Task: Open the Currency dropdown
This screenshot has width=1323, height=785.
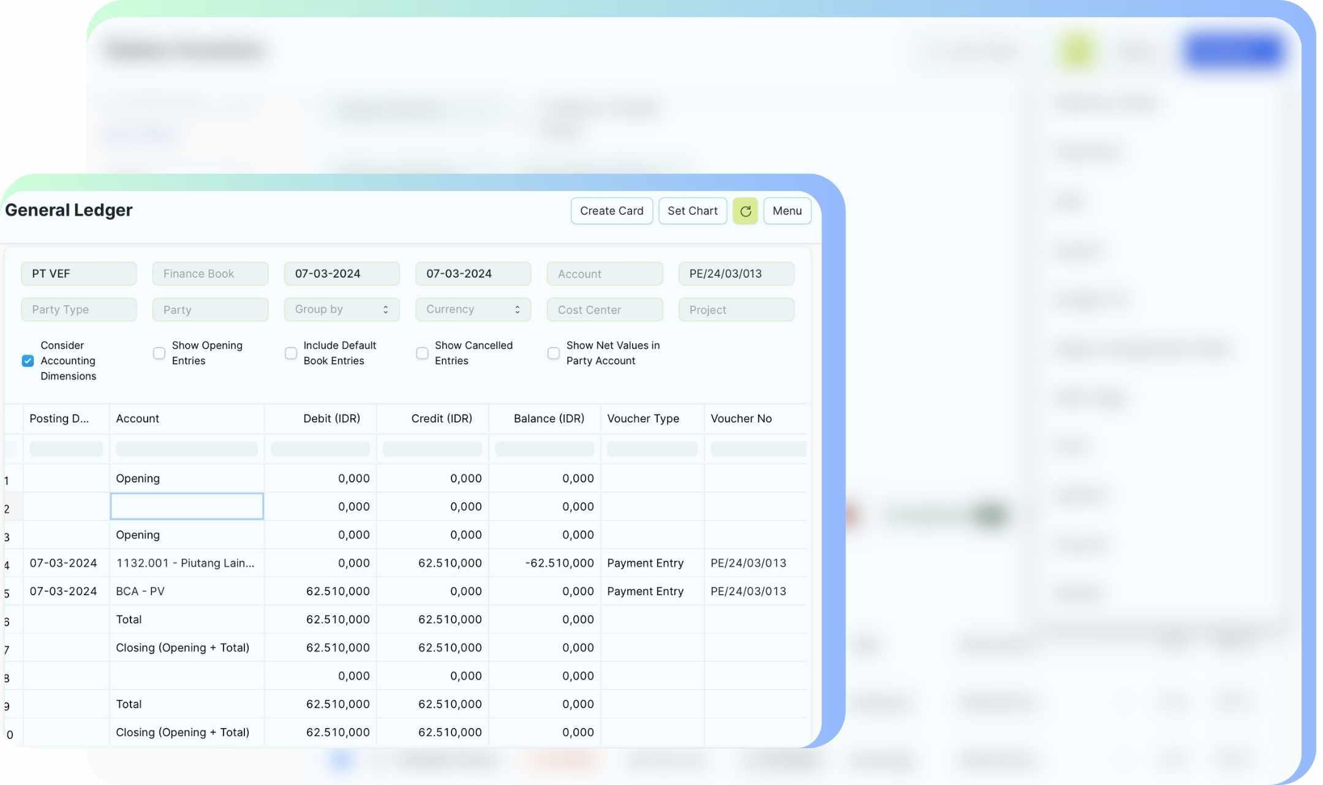Action: (x=472, y=309)
